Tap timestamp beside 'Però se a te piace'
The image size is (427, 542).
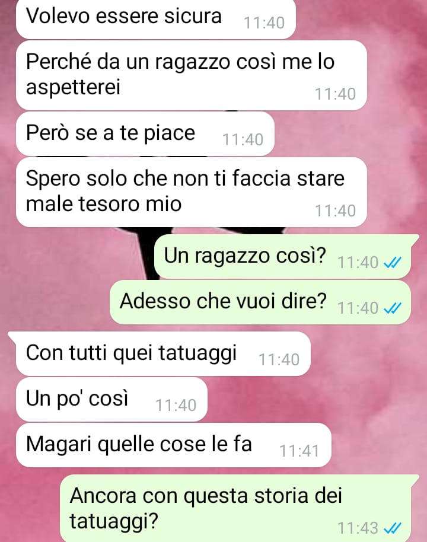[x=243, y=140]
